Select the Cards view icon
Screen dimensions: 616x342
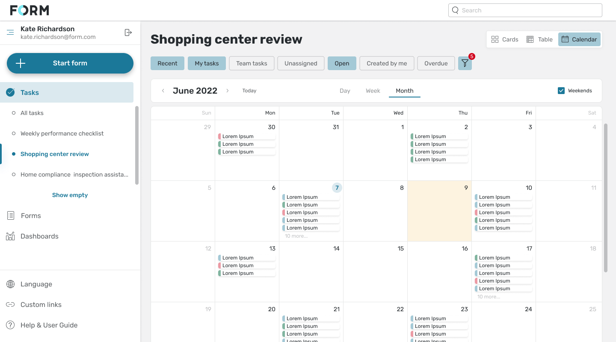click(x=495, y=39)
